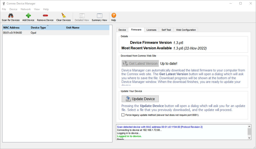Screen dimensions: 256x149
Task: Select the Opal device row
Action: [33, 33]
